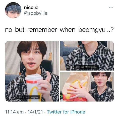Click the 11:14 am timestamp
Viewport: 119px width, 117px height.
14,112
